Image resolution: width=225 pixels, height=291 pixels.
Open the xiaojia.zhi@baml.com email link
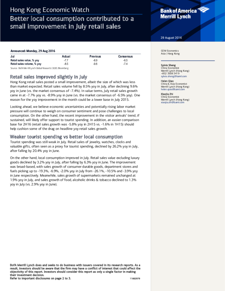coord(172,102)
